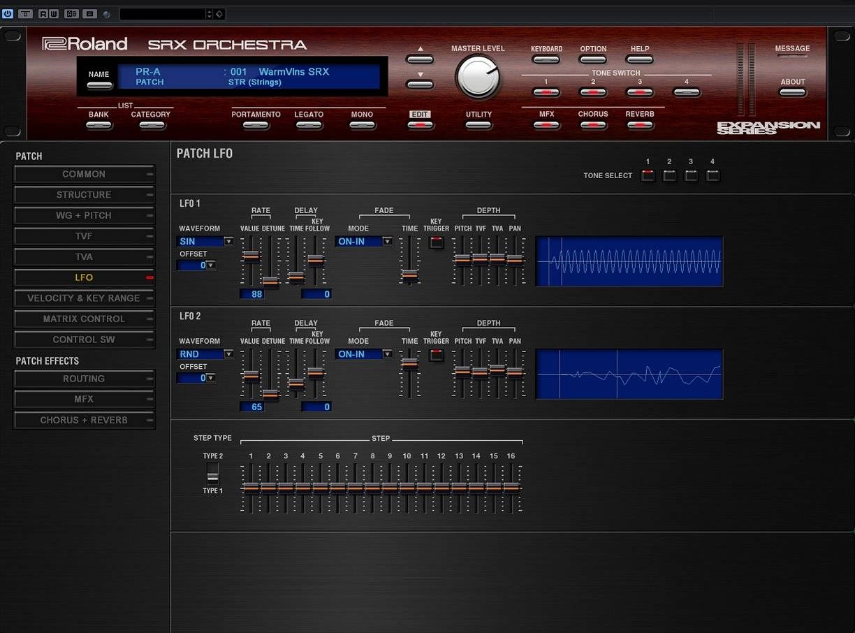Select Tone 1 in Tone Select
The height and width of the screenshot is (633, 855).
point(648,175)
